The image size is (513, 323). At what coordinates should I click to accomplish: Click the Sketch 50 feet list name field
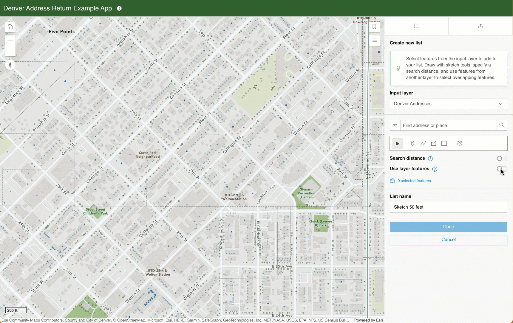(449, 207)
